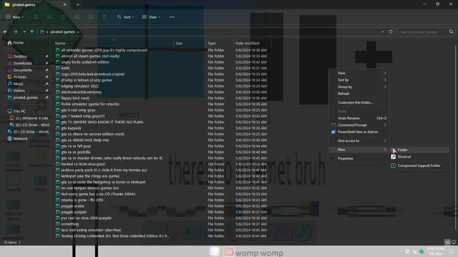458x257 pixels.
Task: Click the File Explorer icon on the taskbar
Action: pos(229,251)
